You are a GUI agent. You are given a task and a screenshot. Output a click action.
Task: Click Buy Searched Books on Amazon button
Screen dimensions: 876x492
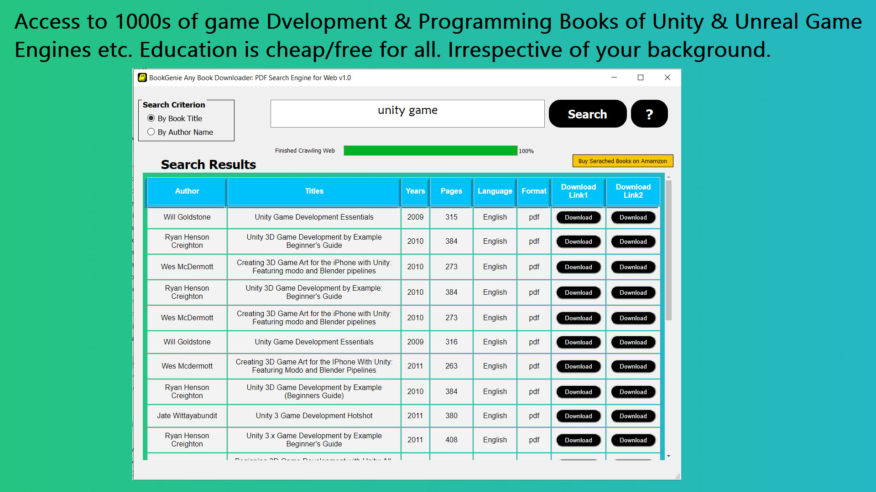click(622, 161)
